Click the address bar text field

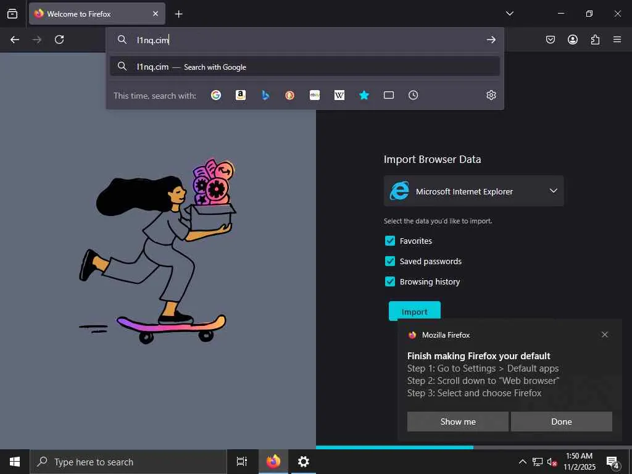click(306, 39)
